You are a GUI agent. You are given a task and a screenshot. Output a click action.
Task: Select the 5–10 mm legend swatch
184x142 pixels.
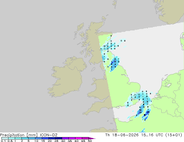pyautogui.click(x=32, y=138)
